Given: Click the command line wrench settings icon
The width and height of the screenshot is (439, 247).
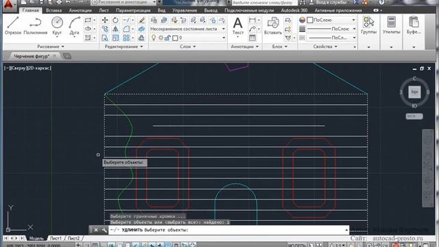Looking at the screenshot, I should coord(104,230).
